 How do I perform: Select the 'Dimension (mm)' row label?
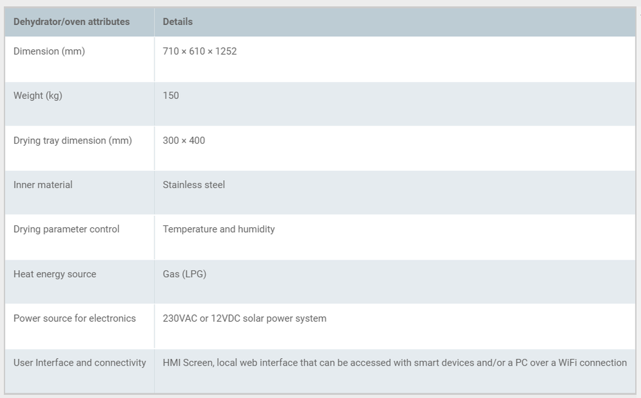(x=49, y=51)
